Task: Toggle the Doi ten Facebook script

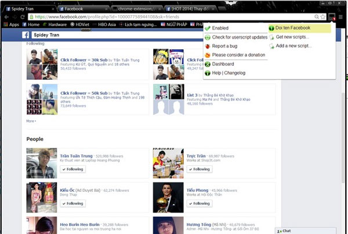Action: point(300,28)
